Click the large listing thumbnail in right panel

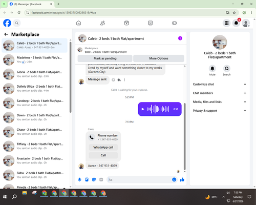coord(220,42)
